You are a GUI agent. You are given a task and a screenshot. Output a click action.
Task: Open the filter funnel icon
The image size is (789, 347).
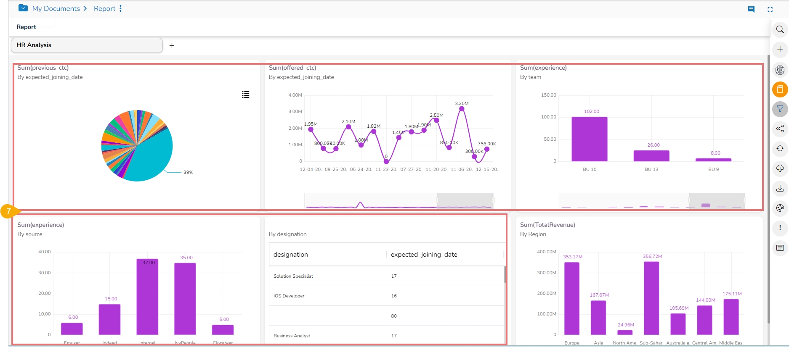click(x=780, y=109)
